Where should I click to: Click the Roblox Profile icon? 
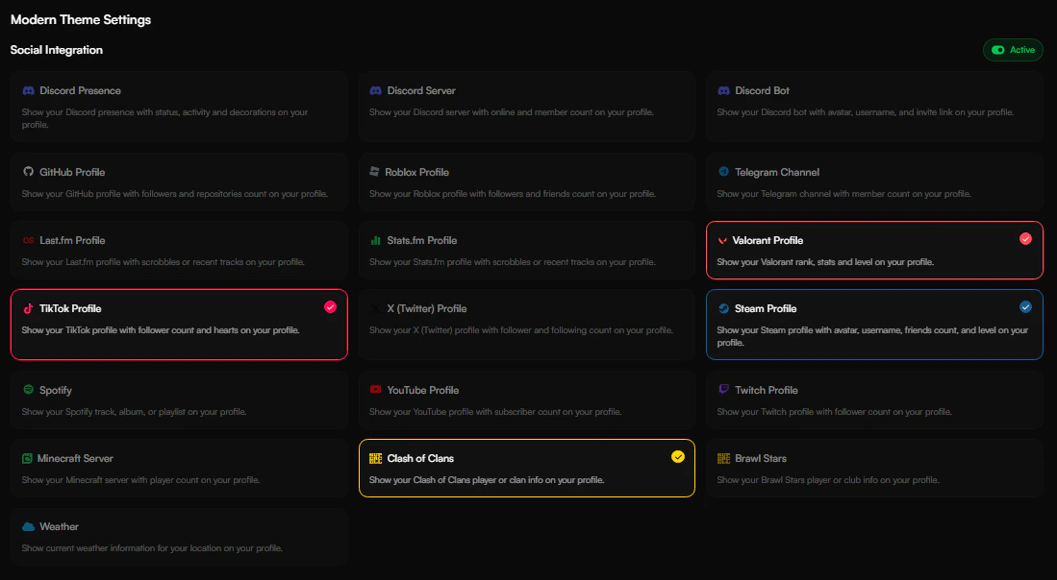tap(373, 172)
